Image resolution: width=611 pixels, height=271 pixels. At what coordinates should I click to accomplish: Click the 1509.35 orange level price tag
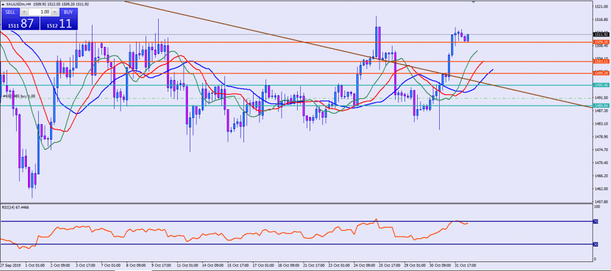[x=601, y=42]
